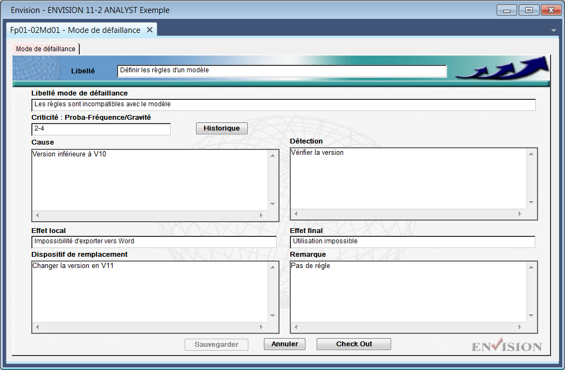Click right scroll arrow under Remarque box
565x370 pixels.
coord(520,327)
